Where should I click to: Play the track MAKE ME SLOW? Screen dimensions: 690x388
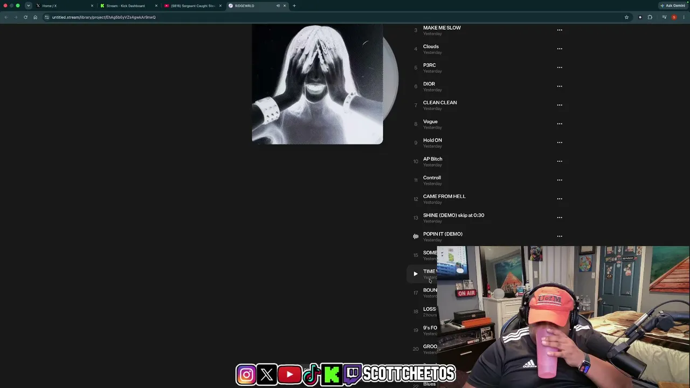click(x=442, y=27)
